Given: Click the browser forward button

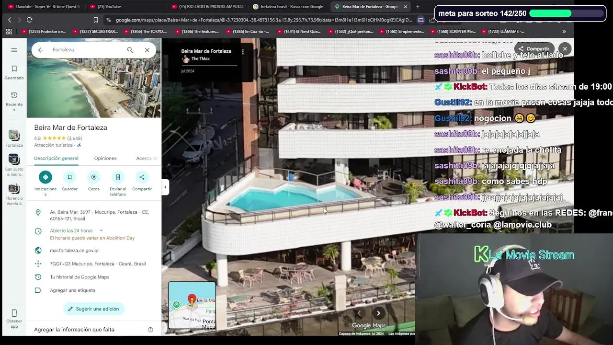Looking at the screenshot, I should pyautogui.click(x=19, y=20).
